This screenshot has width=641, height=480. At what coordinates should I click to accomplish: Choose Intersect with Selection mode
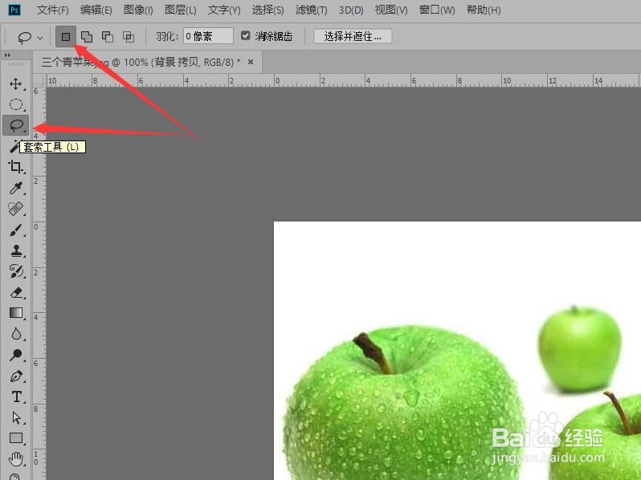pyautogui.click(x=129, y=37)
